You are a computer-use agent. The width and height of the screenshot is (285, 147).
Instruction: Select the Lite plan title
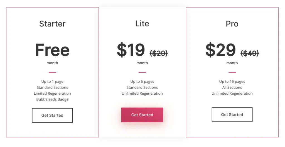142,24
